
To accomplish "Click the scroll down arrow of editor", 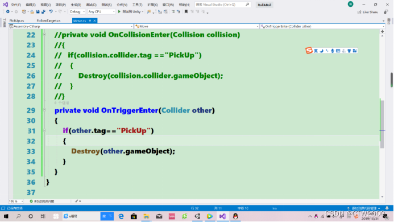I will (382, 197).
